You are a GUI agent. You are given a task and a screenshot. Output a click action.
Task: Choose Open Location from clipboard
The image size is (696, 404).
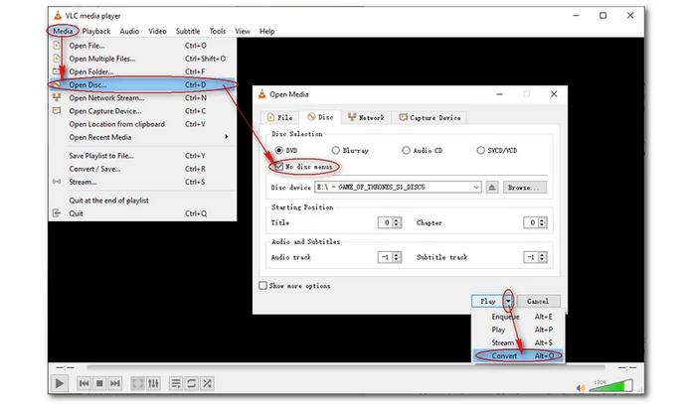142,124
